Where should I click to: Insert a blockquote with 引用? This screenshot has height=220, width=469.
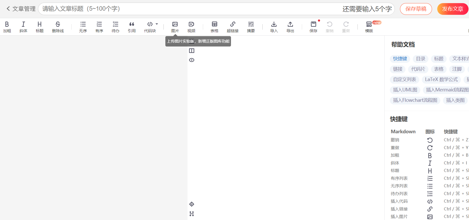132,27
